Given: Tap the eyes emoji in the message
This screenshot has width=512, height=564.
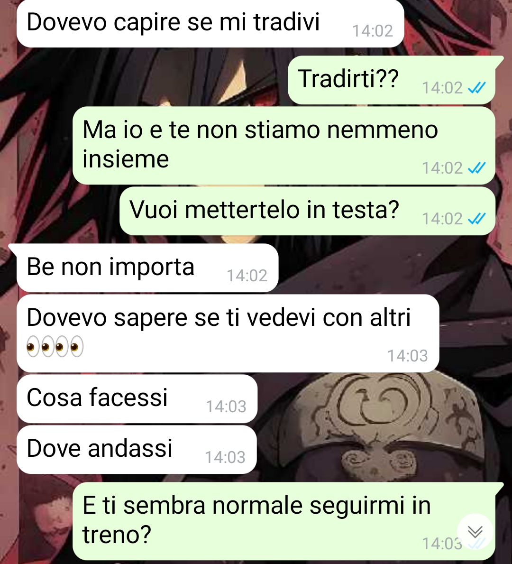Looking at the screenshot, I should (x=55, y=347).
